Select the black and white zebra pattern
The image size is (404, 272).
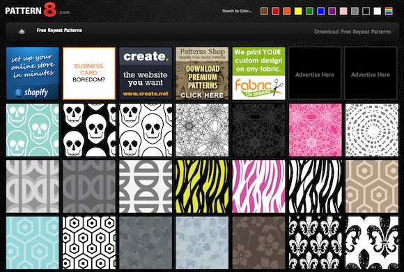point(316,186)
